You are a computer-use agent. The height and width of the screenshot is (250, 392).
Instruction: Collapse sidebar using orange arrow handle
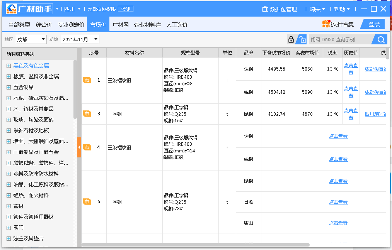click(79, 147)
